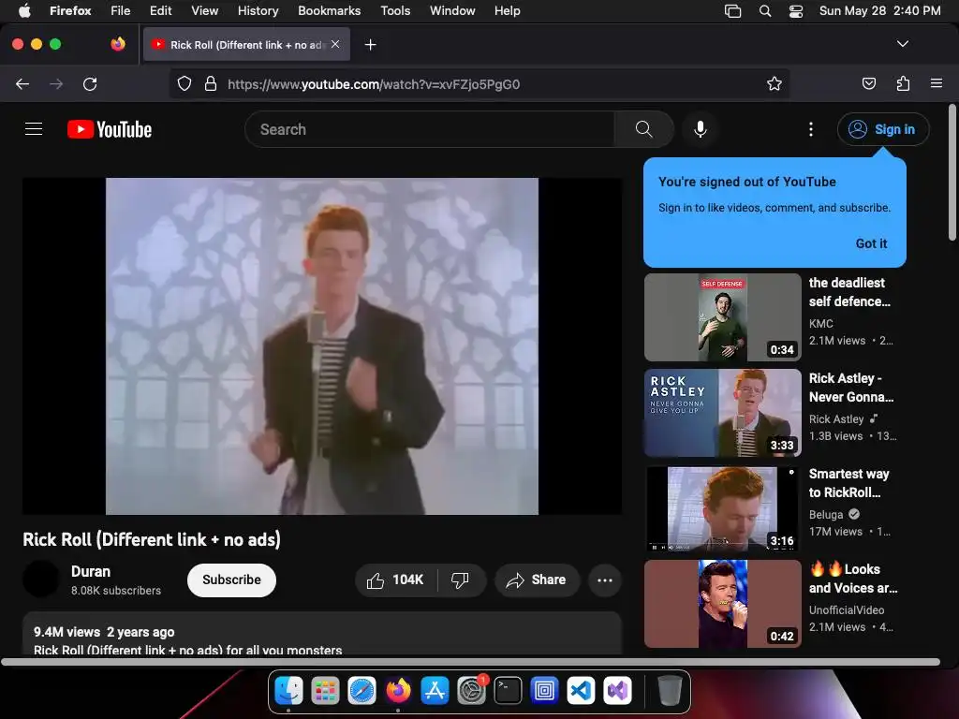Dislike the video with thumbs down
Screen dimensions: 959x719
tap(461, 580)
